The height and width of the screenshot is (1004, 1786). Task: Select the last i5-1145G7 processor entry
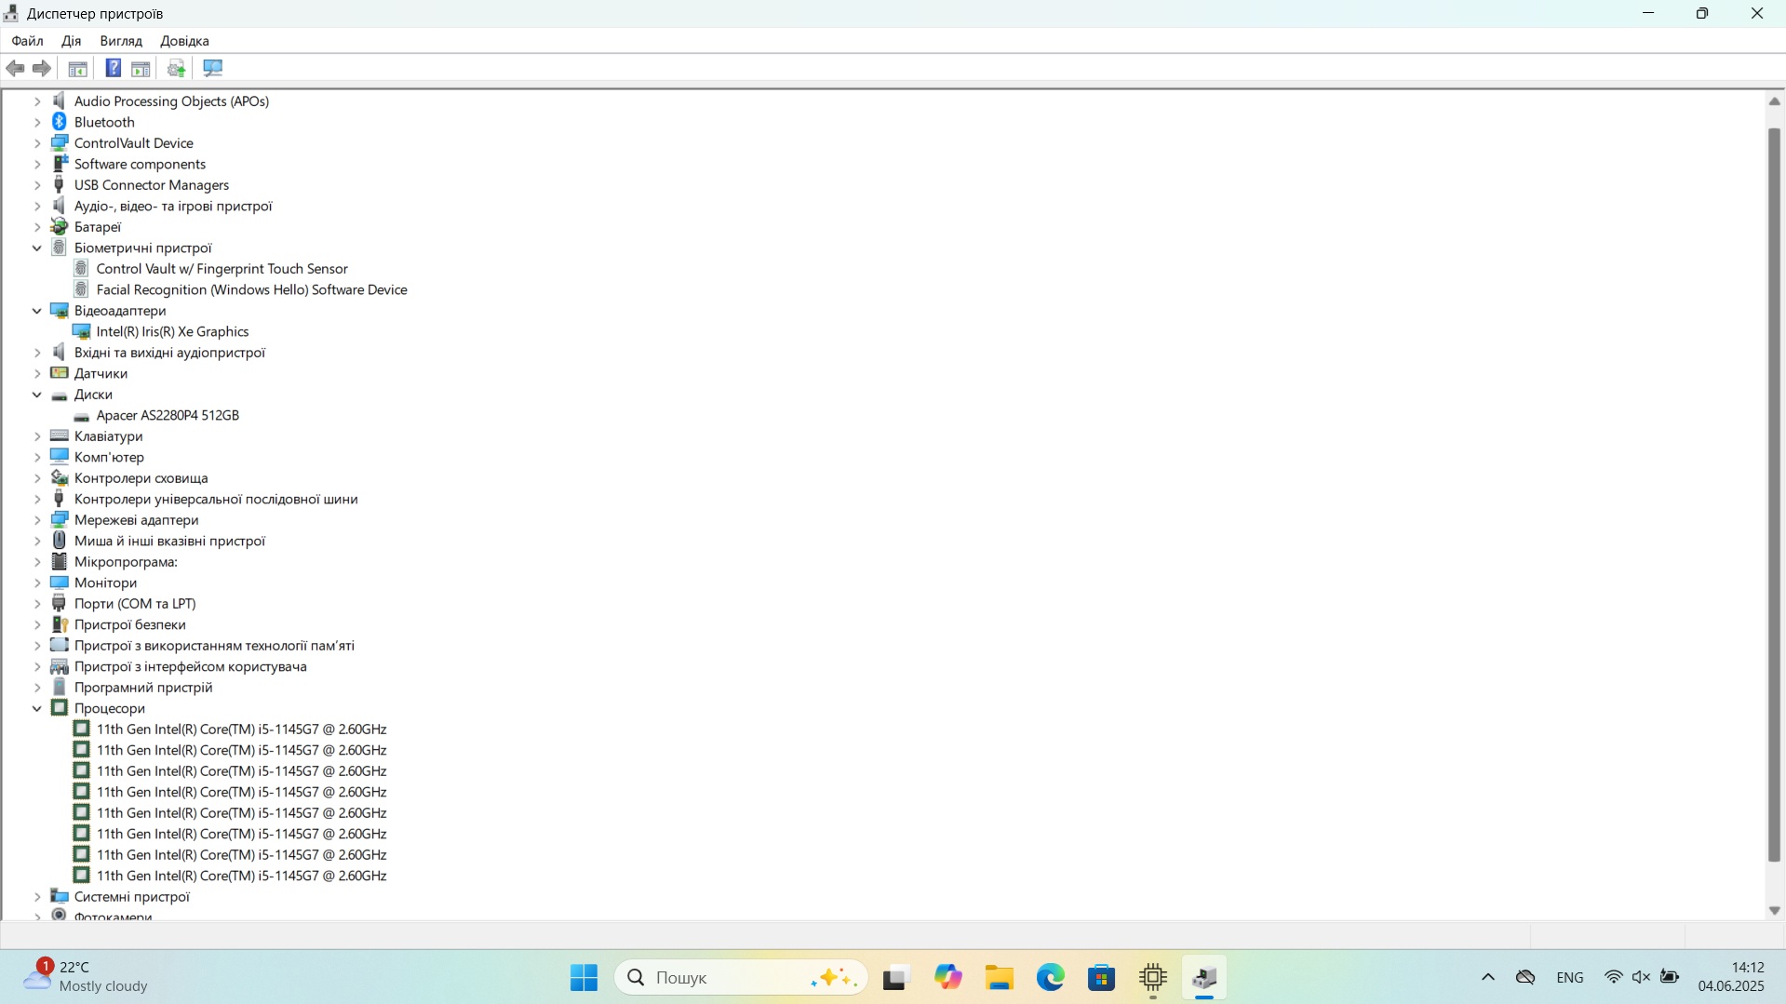coord(241,876)
